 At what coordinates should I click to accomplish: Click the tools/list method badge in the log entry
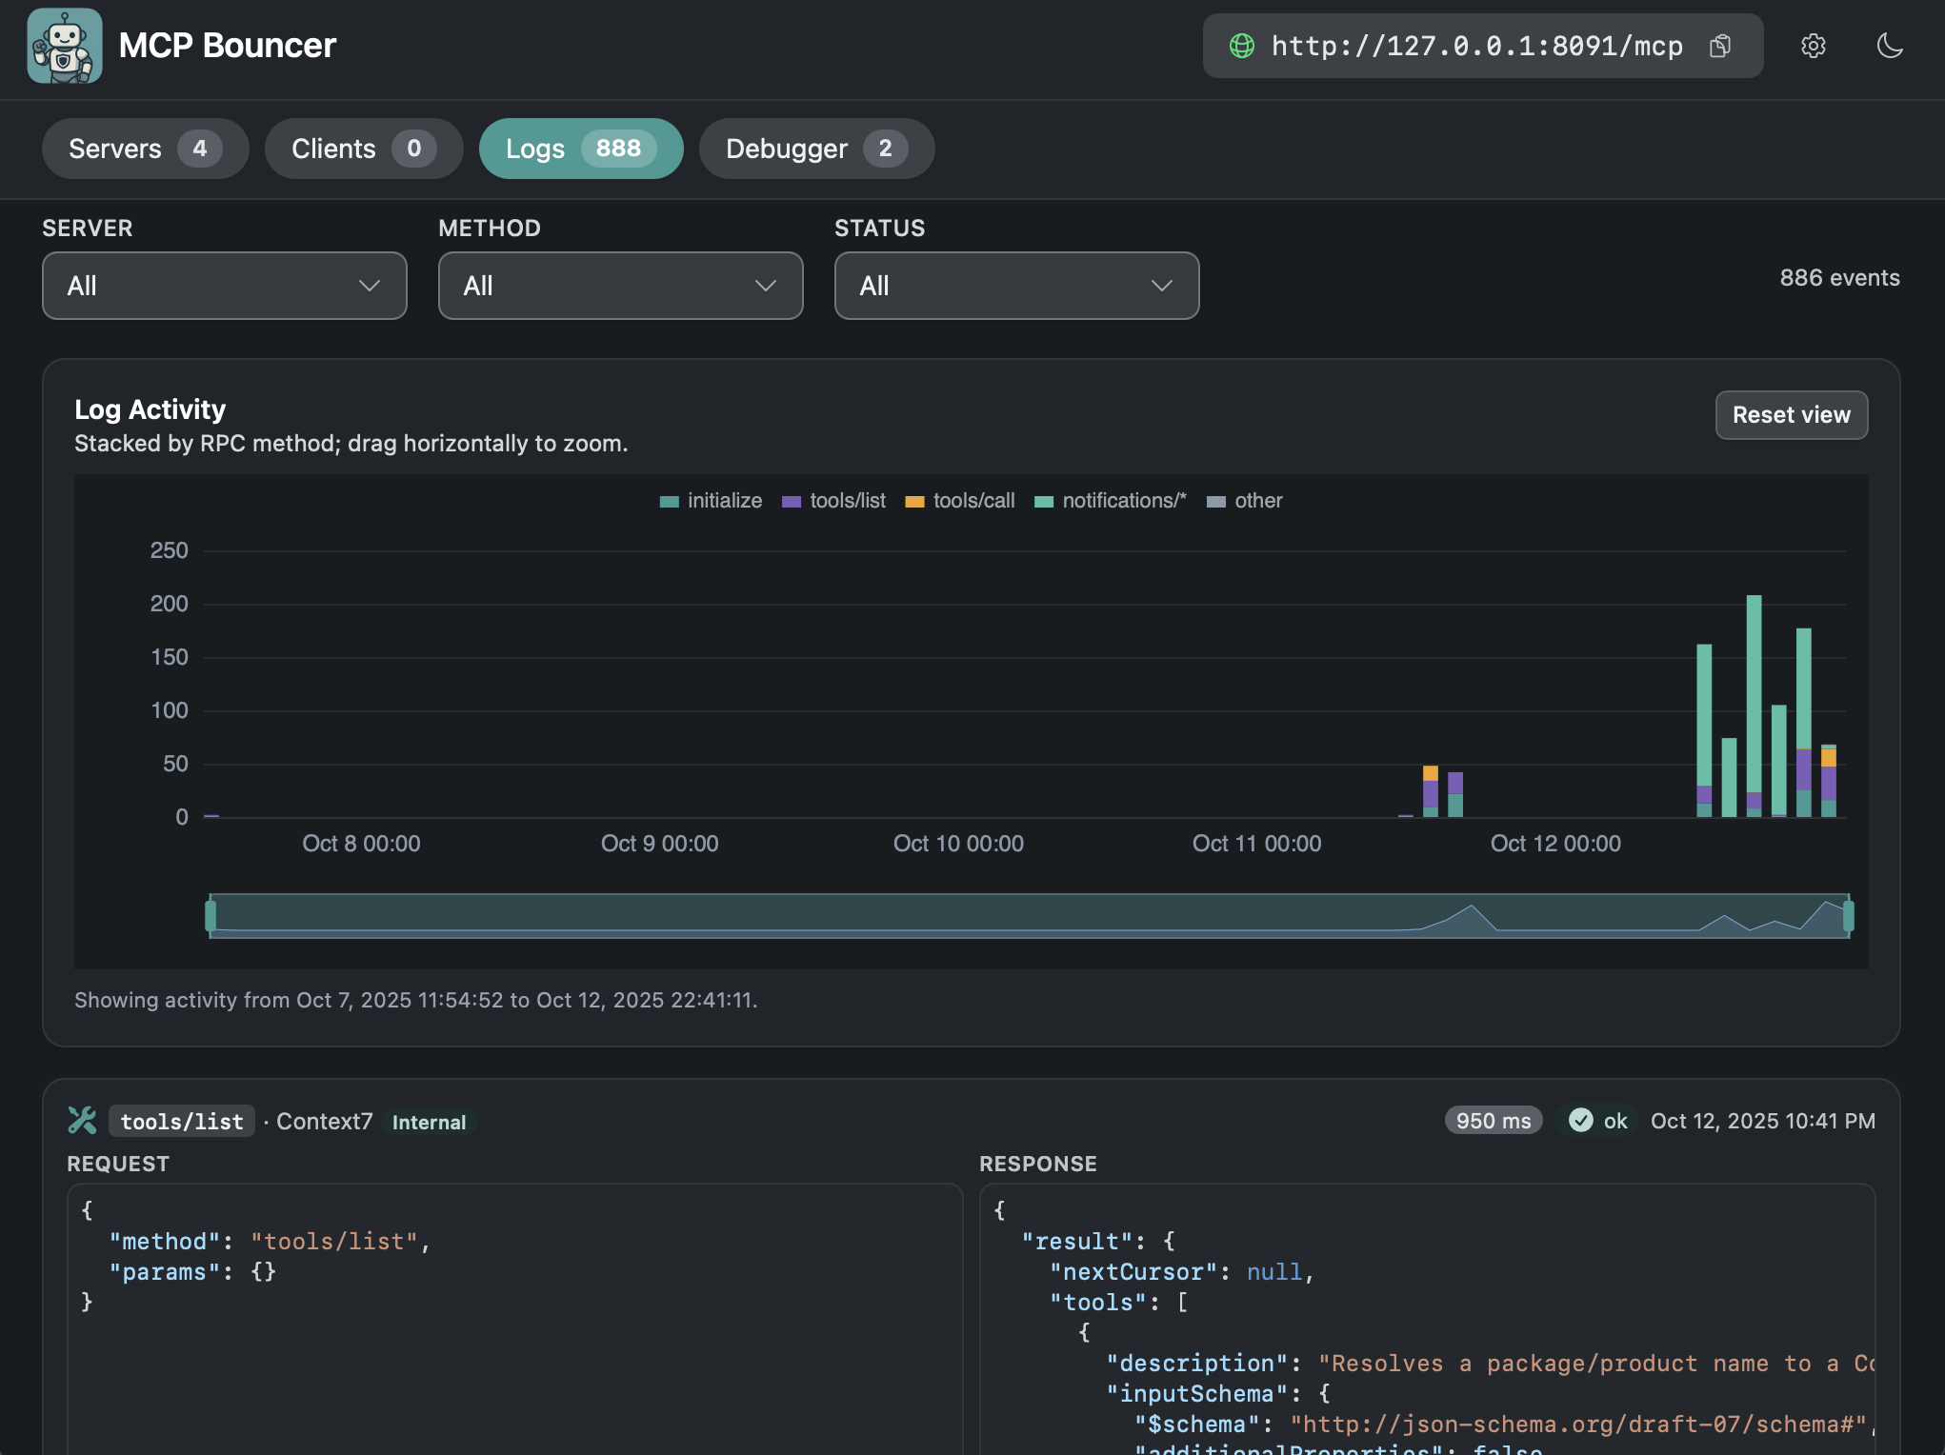[181, 1121]
